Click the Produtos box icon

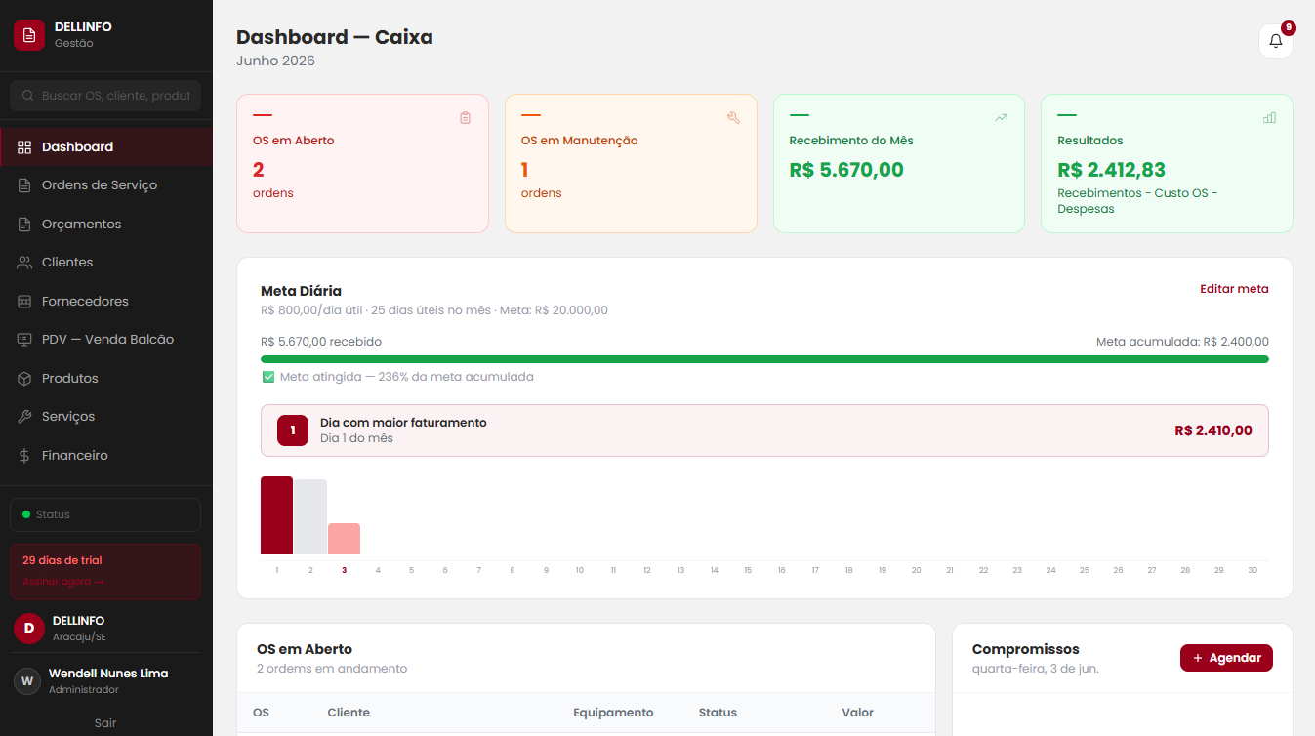click(x=24, y=379)
